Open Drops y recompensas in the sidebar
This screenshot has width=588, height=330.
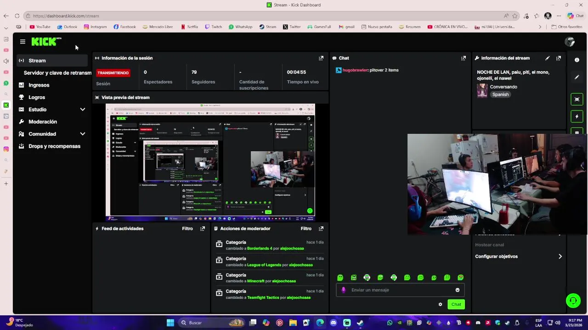pos(54,146)
